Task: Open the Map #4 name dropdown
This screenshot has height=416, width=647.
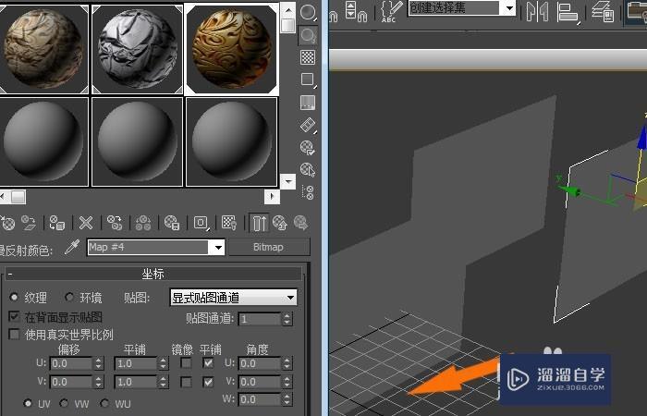Action: pos(218,248)
